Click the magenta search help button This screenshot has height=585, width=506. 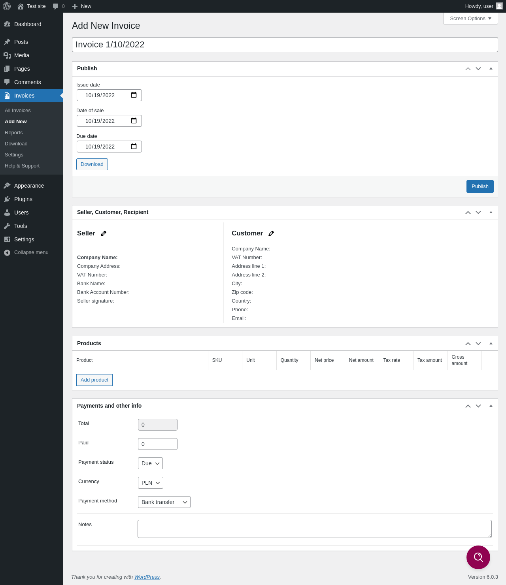coord(478,557)
